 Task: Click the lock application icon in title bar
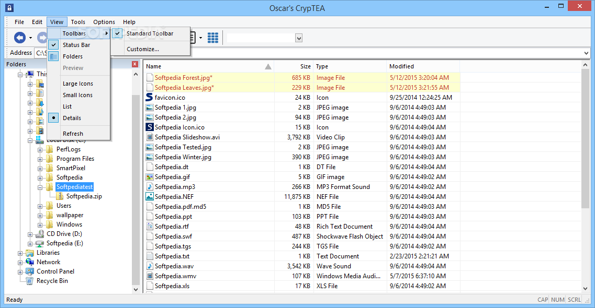(9, 7)
